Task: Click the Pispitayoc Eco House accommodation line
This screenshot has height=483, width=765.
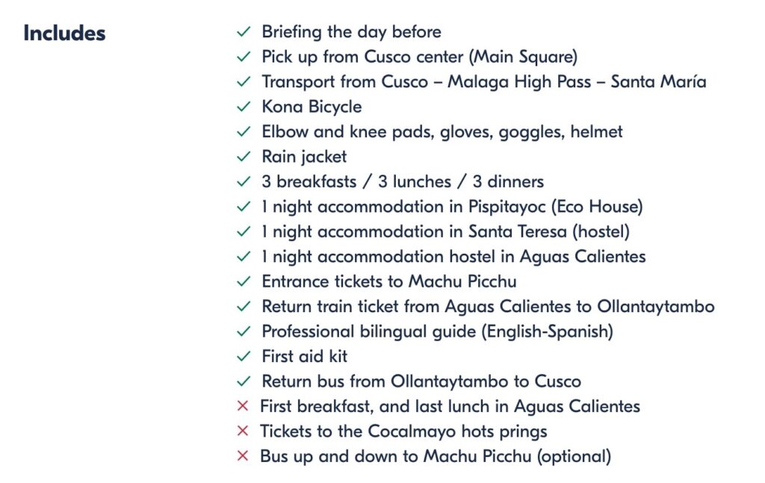Action: (452, 207)
